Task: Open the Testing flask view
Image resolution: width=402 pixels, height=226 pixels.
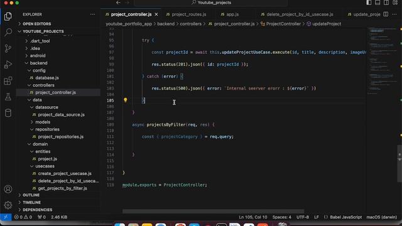Action: 8,97
